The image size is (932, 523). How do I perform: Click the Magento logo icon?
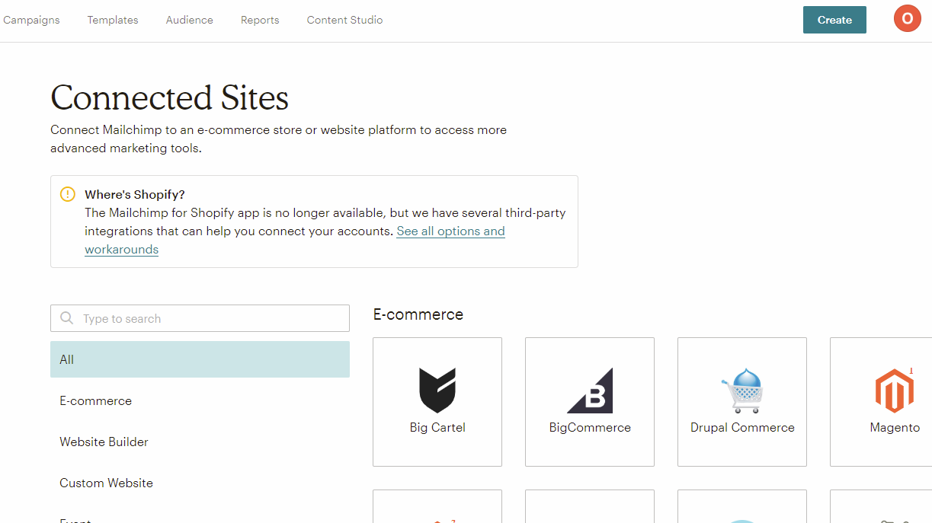coord(895,391)
